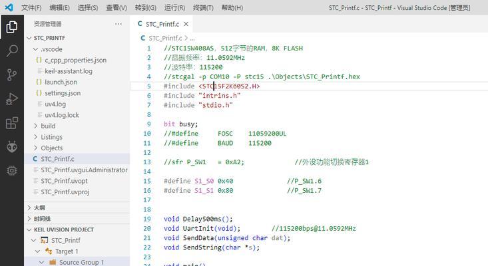Click the 'bit busy;' code line
Viewport: 488px width, 266px height.
coord(181,124)
